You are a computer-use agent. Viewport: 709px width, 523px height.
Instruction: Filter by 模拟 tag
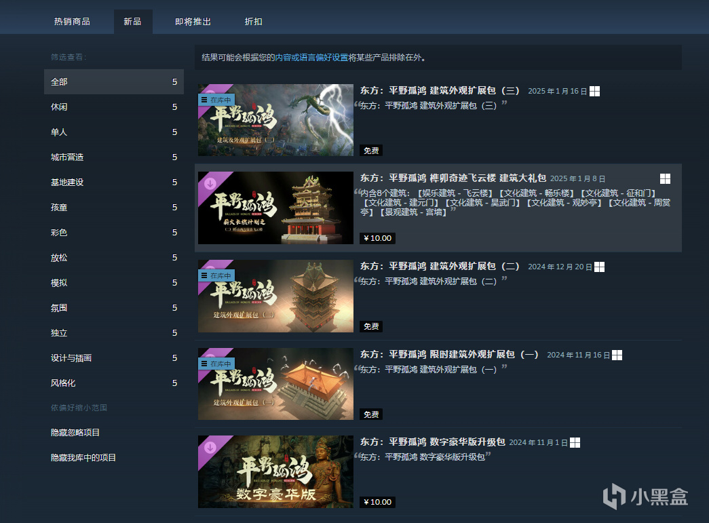click(x=114, y=282)
